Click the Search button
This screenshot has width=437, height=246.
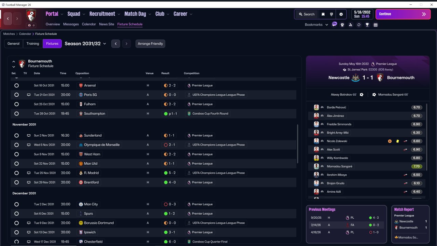307,14
